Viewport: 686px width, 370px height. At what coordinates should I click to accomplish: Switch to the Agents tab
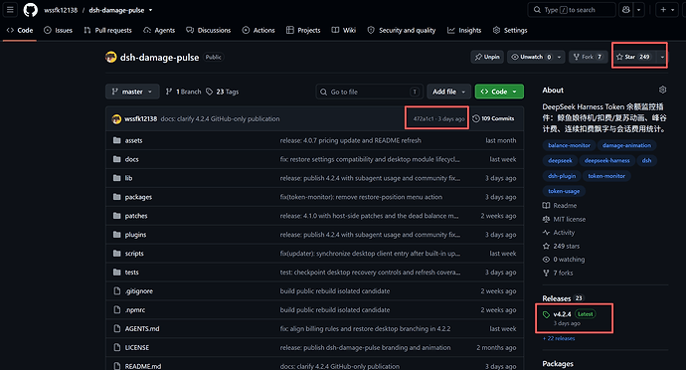159,30
